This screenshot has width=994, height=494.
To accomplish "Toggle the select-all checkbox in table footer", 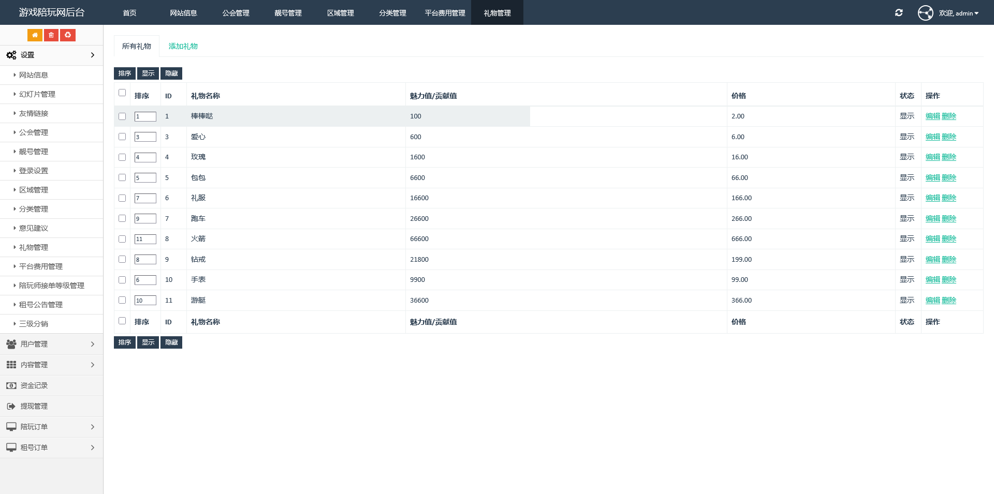I will (x=122, y=321).
